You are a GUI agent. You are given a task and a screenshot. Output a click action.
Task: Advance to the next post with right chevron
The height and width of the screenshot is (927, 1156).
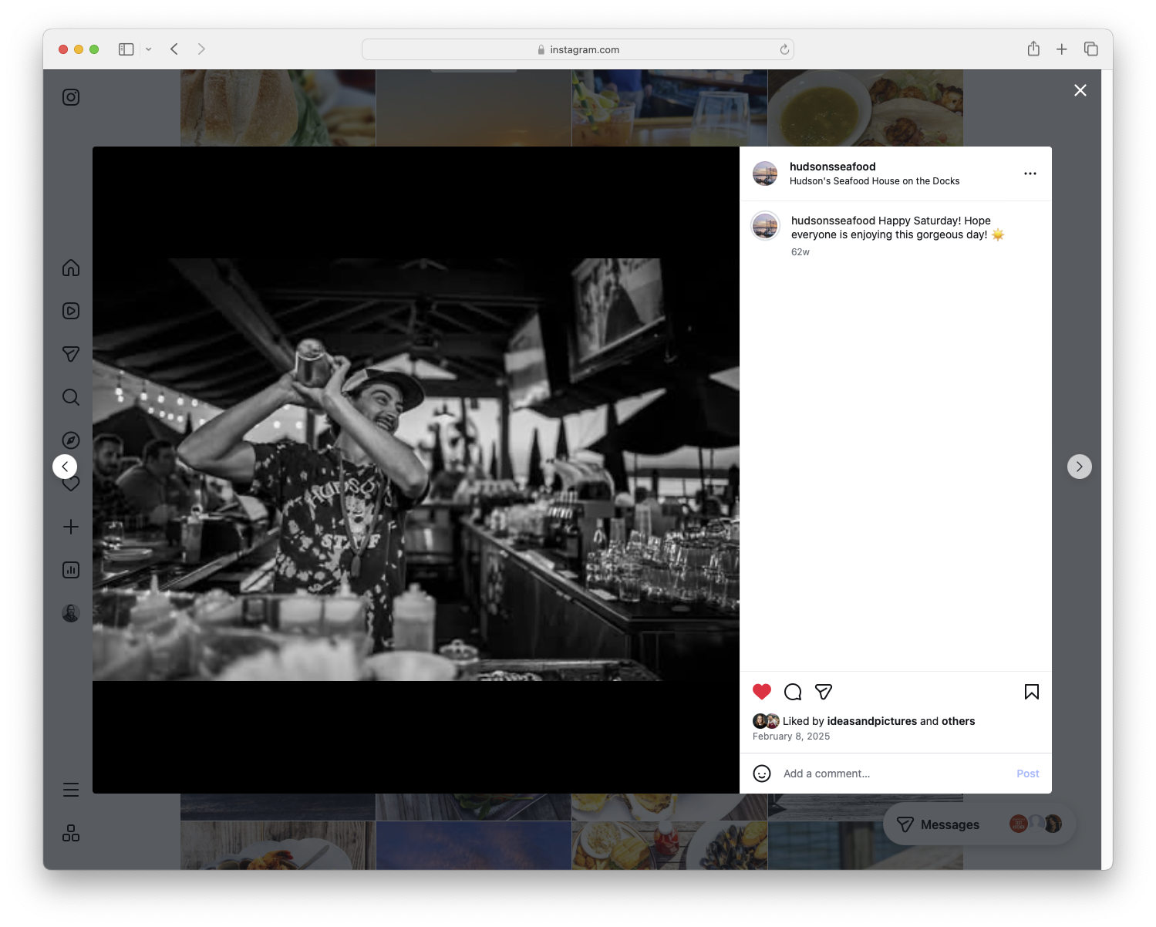pos(1079,466)
